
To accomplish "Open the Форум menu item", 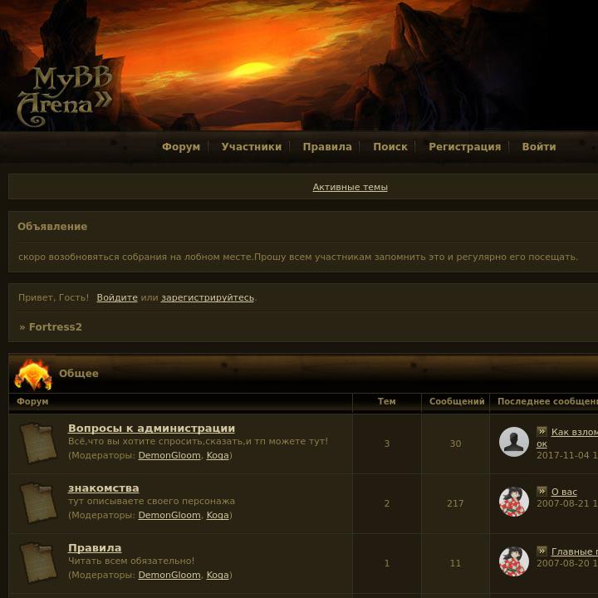I will 181,147.
